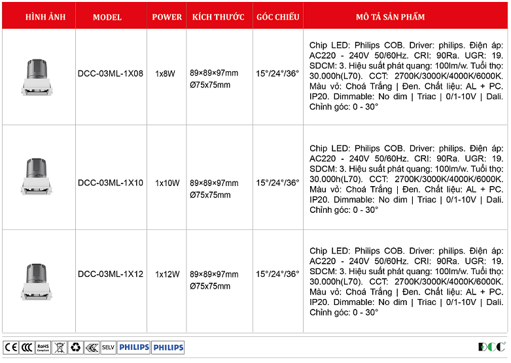The width and height of the screenshot is (511, 363).
Task: Click the Philips logo beside the SELV badge
Action: click(134, 347)
